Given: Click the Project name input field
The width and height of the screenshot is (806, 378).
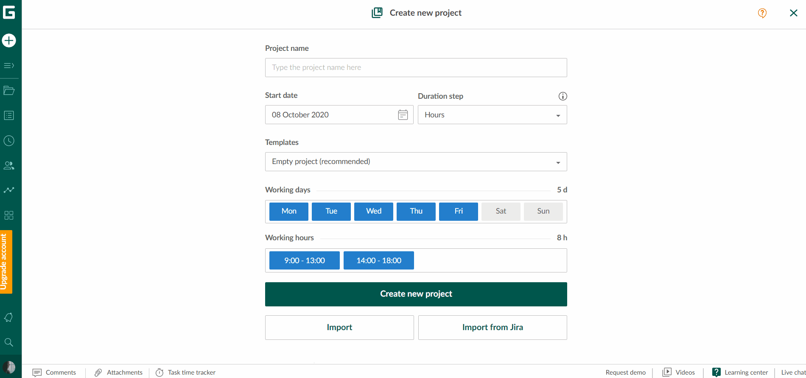Looking at the screenshot, I should [416, 68].
